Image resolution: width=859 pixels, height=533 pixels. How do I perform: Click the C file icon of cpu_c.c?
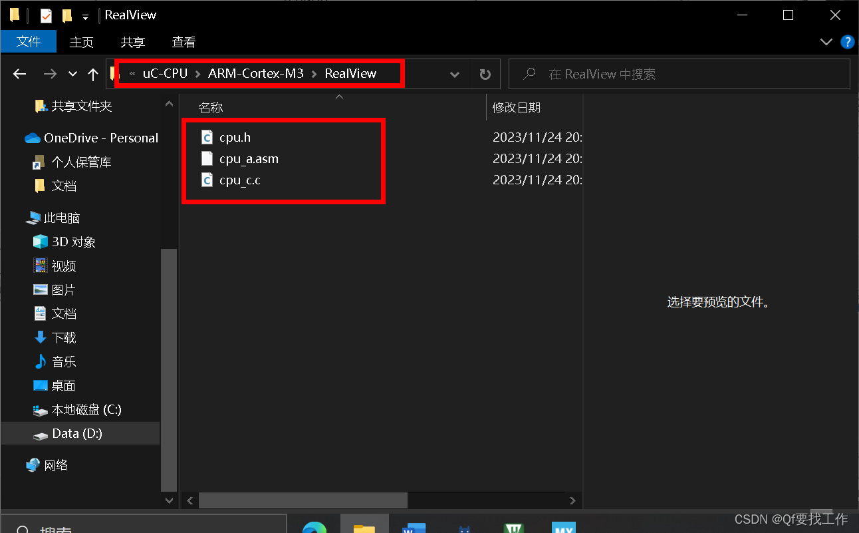207,180
